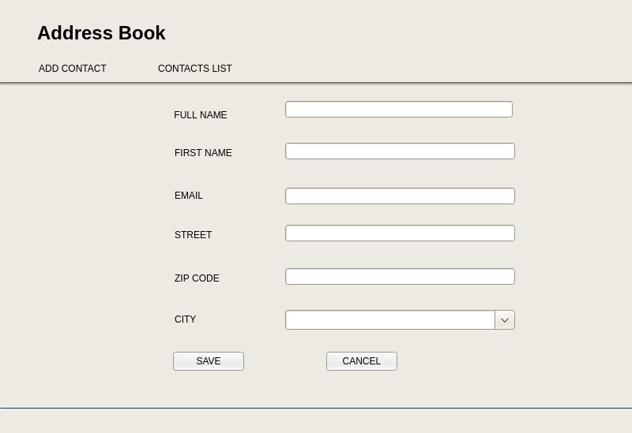The height and width of the screenshot is (433, 632).
Task: Click the EMAIL label
Action: click(x=189, y=196)
